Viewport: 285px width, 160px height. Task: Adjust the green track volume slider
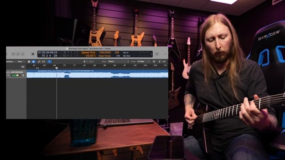15,75
